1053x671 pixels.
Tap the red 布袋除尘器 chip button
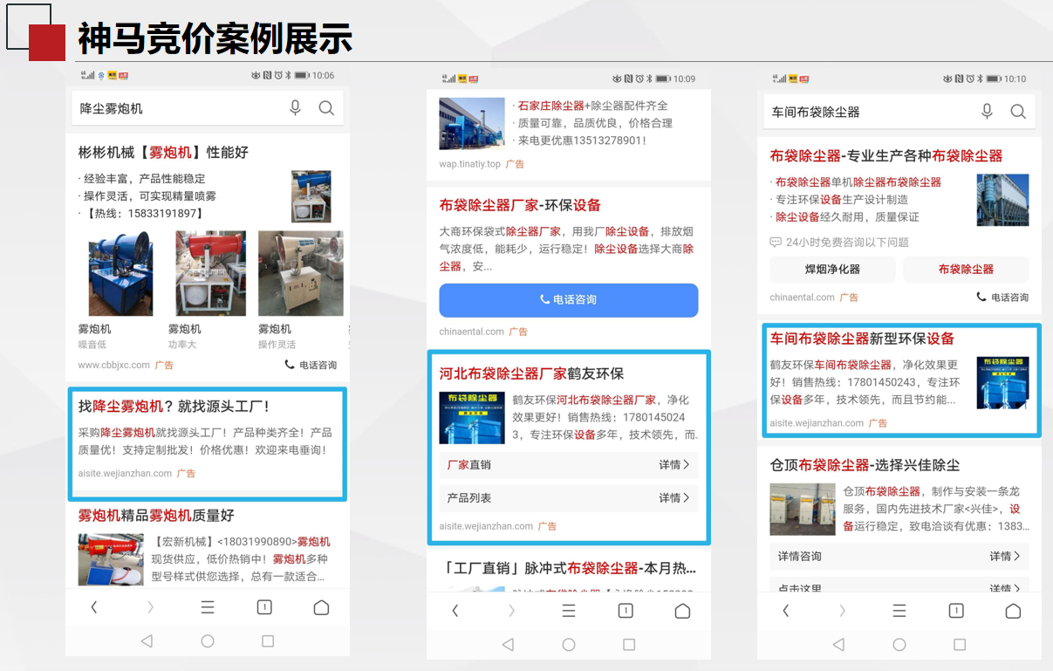(966, 270)
